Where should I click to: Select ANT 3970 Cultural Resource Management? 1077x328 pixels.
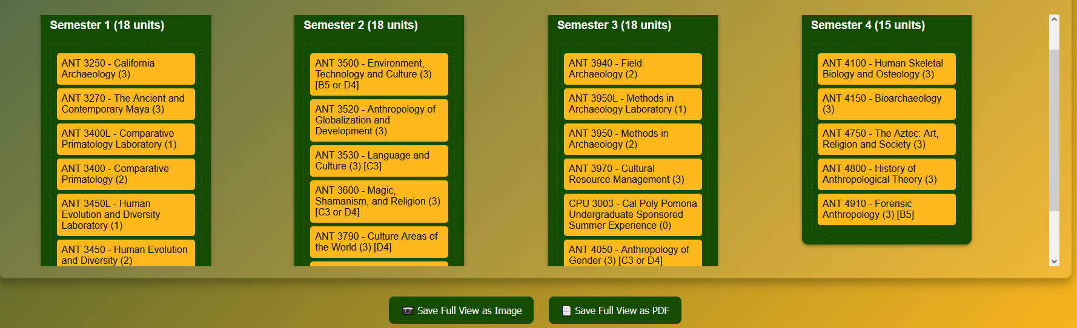point(632,174)
